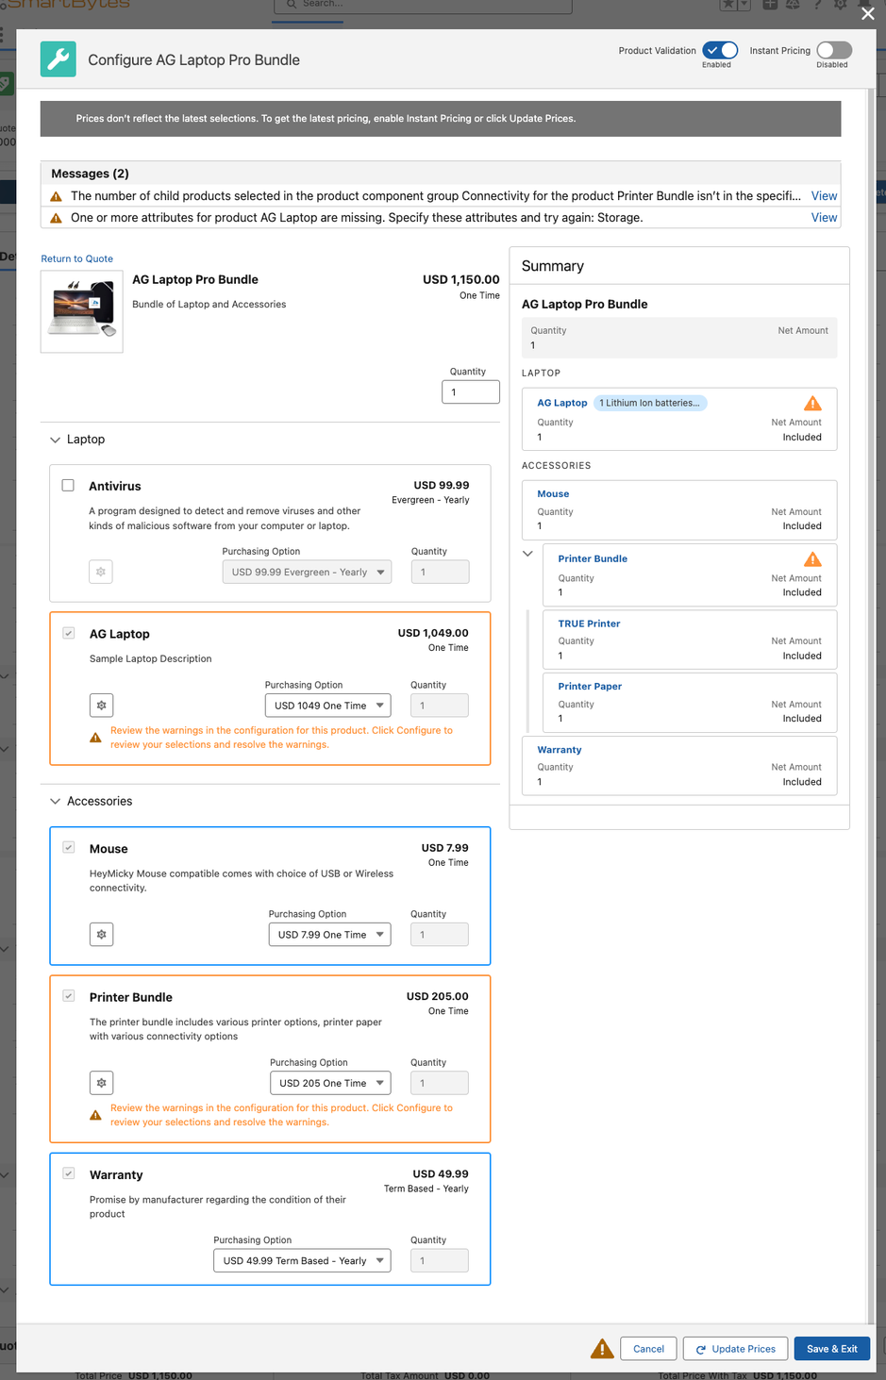Open Printer Bundle configuration gear icon
The width and height of the screenshot is (886, 1380).
tap(101, 1082)
